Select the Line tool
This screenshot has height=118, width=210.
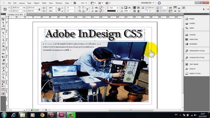[x=3, y=36]
